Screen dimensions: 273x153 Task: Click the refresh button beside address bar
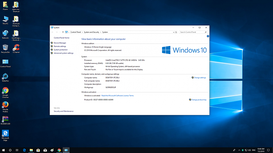tap(176, 32)
